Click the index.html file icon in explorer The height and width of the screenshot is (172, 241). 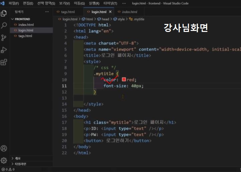pyautogui.click(x=15, y=25)
